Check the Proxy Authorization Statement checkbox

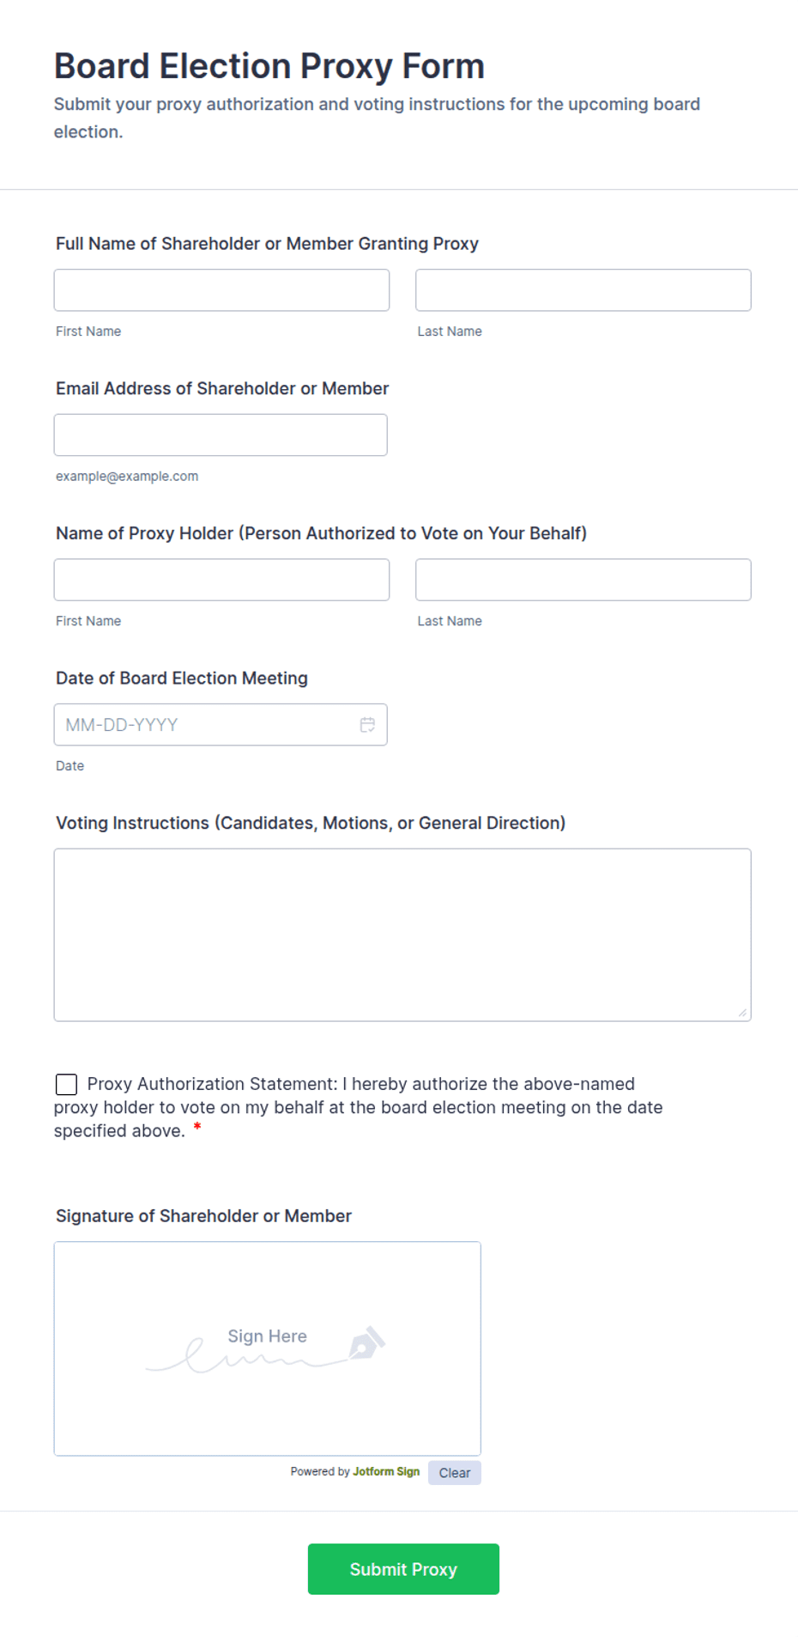(x=66, y=1084)
